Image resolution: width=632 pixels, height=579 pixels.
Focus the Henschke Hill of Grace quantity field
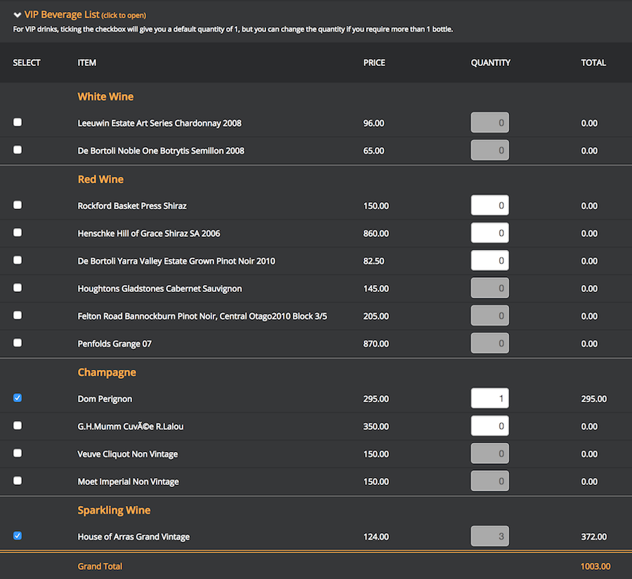point(489,233)
